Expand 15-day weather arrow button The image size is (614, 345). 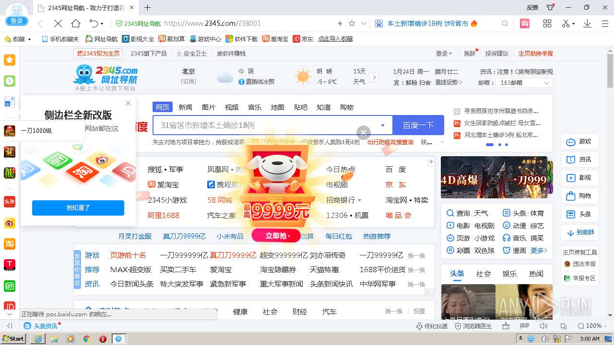(374, 77)
